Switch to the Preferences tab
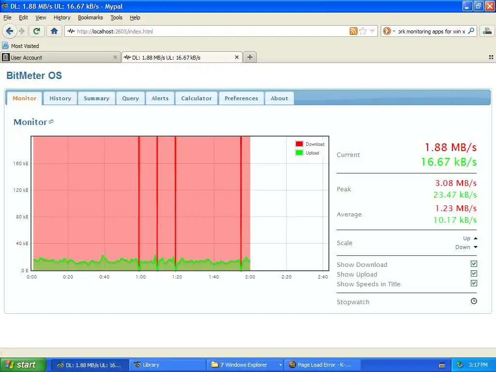Image resolution: width=496 pixels, height=372 pixels. pyautogui.click(x=241, y=98)
